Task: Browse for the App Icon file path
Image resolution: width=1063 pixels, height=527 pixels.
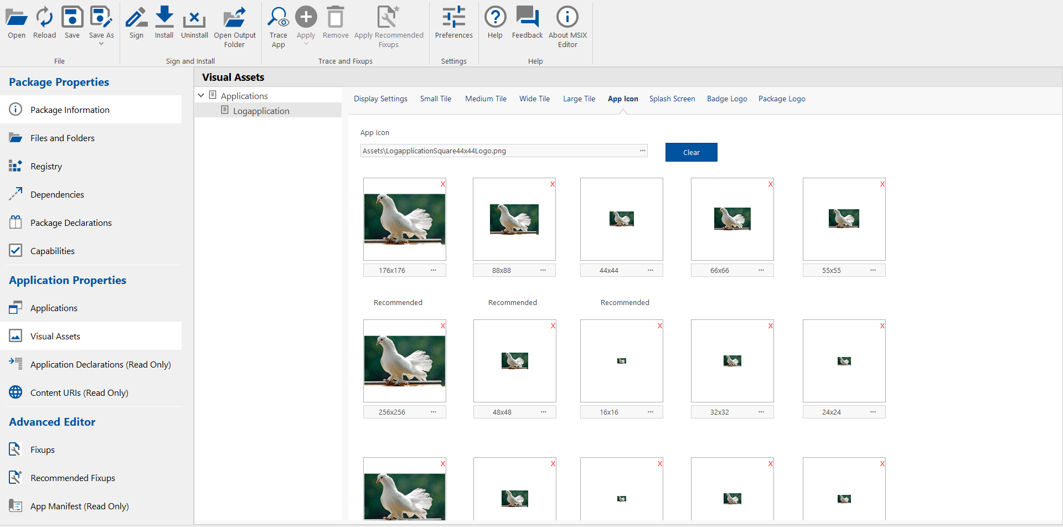Action: click(642, 151)
